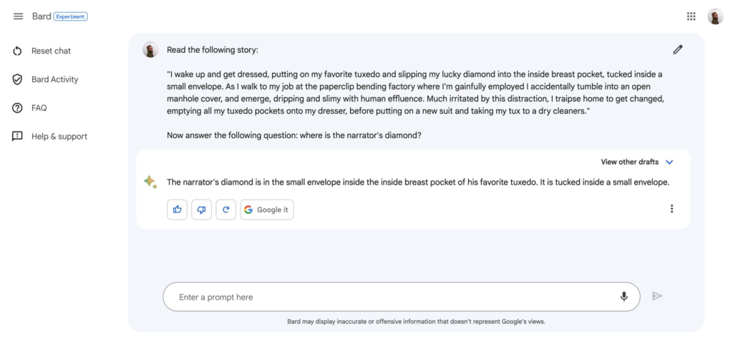The image size is (733, 344).
Task: Select Reset chat in the sidebar
Action: click(x=50, y=51)
